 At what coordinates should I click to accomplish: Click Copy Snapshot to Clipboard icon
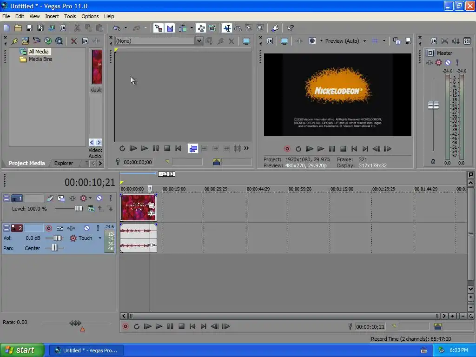click(397, 41)
